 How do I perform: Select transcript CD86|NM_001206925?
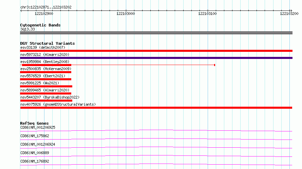click(38, 127)
